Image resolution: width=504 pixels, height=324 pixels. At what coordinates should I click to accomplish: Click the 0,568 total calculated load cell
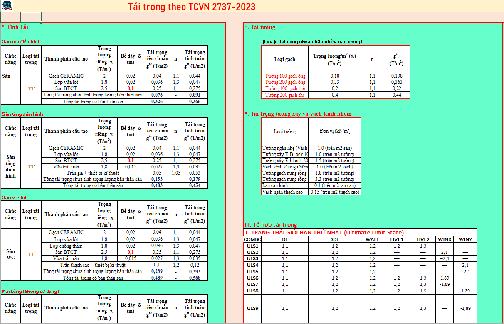195,278
